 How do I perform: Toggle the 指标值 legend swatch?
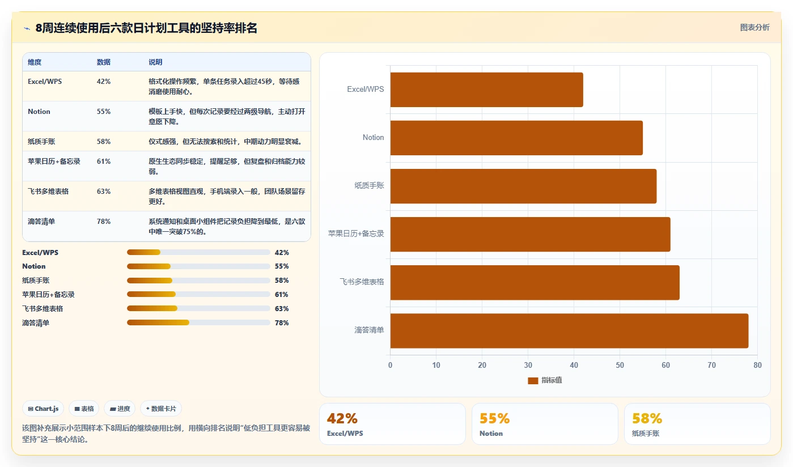[533, 380]
